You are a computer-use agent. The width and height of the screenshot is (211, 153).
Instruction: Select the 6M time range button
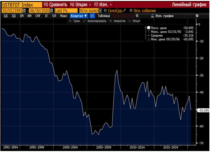30,15
